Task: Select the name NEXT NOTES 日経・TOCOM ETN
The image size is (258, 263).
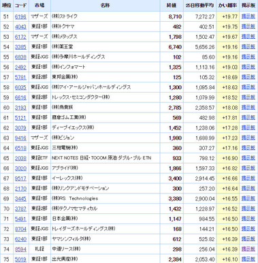Action: pos(101,158)
